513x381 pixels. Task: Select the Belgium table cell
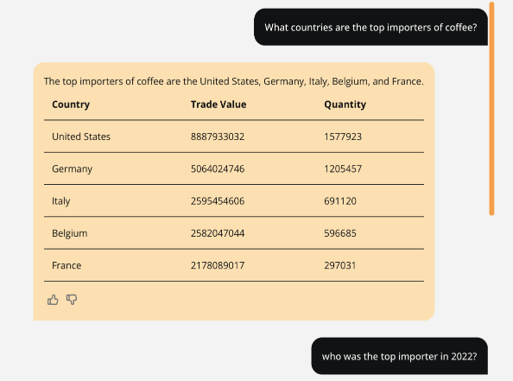coord(70,233)
